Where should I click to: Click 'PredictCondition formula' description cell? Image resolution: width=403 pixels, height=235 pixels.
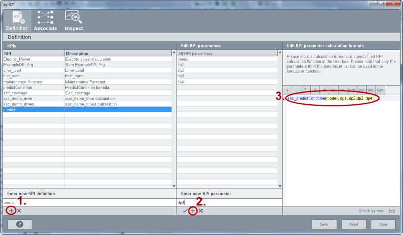(118, 88)
